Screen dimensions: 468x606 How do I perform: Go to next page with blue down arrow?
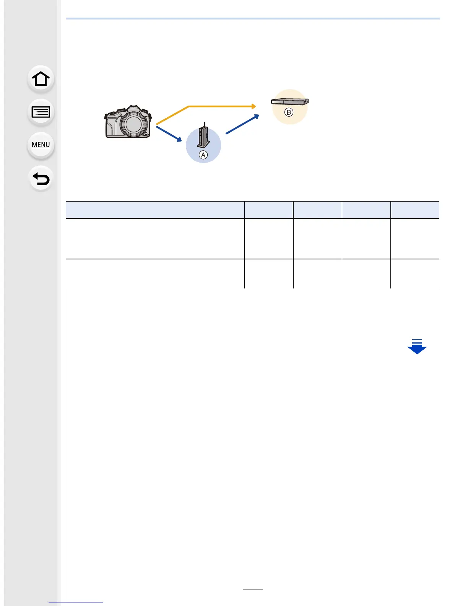417,347
